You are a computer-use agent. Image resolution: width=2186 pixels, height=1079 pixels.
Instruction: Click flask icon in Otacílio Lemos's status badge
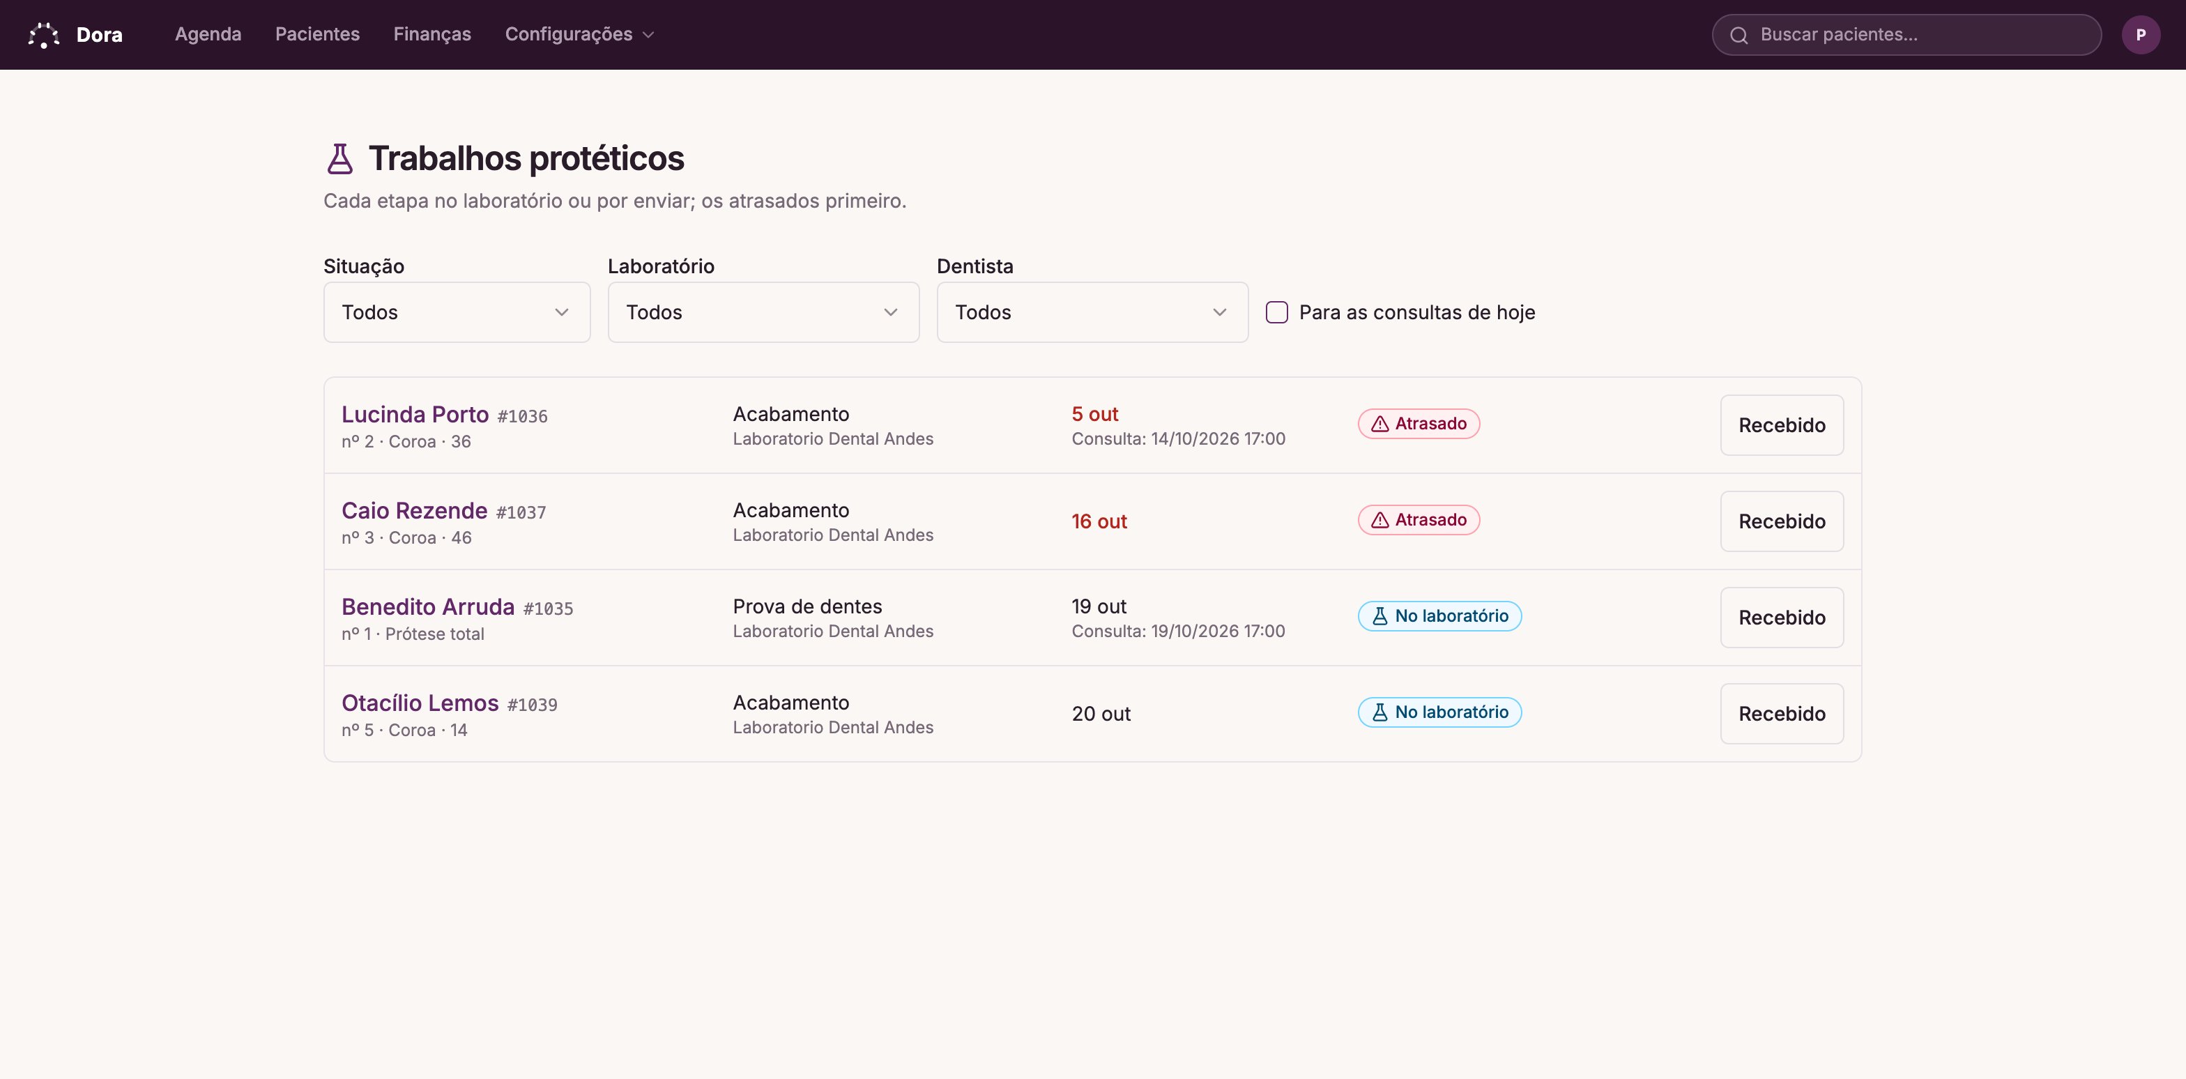1381,712
